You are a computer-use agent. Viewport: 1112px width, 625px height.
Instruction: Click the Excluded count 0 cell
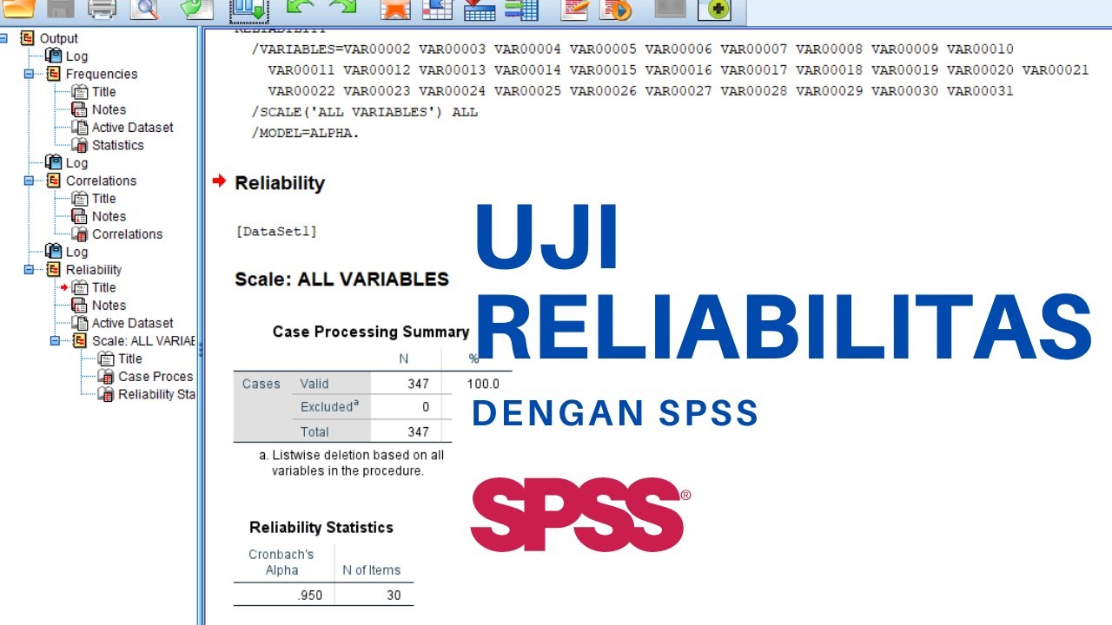(426, 407)
